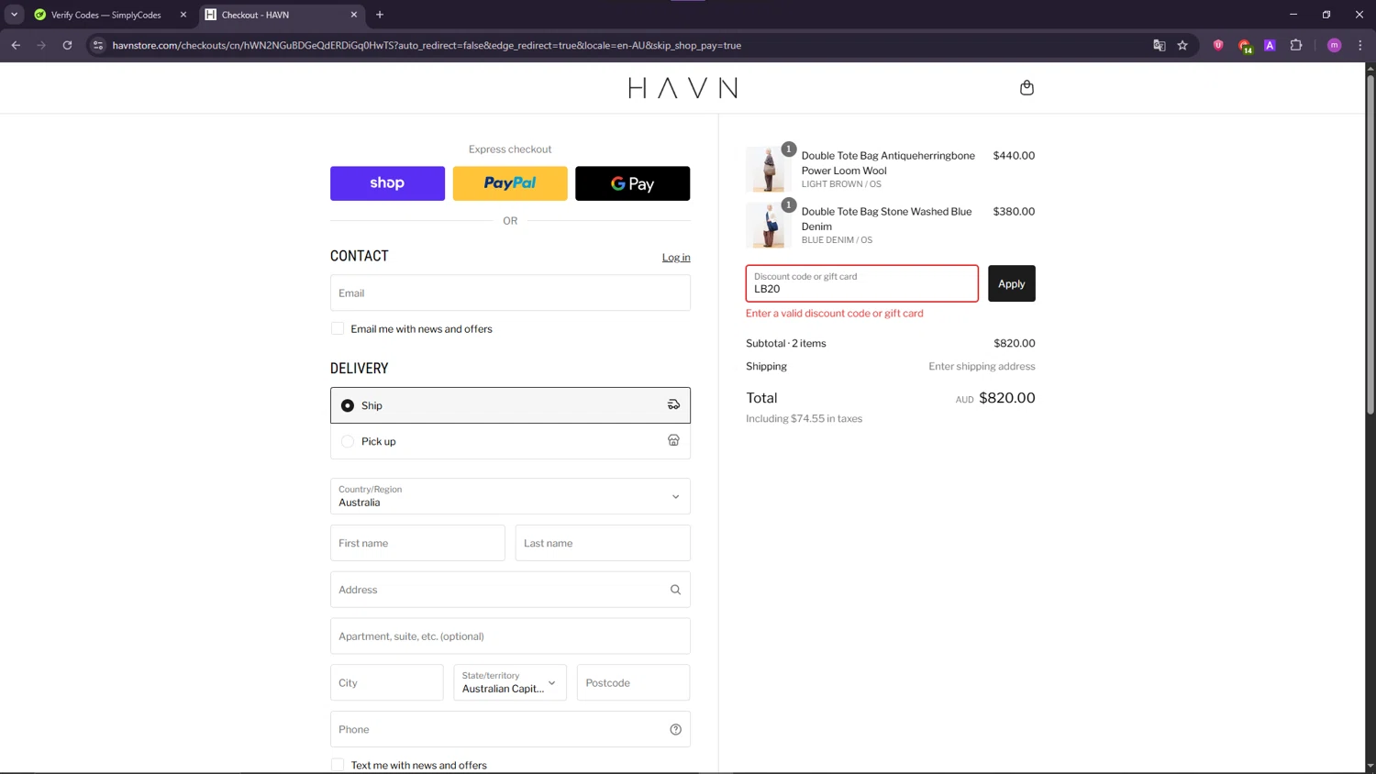Open the Chrome three-dot menu
The width and height of the screenshot is (1376, 774).
[1359, 45]
